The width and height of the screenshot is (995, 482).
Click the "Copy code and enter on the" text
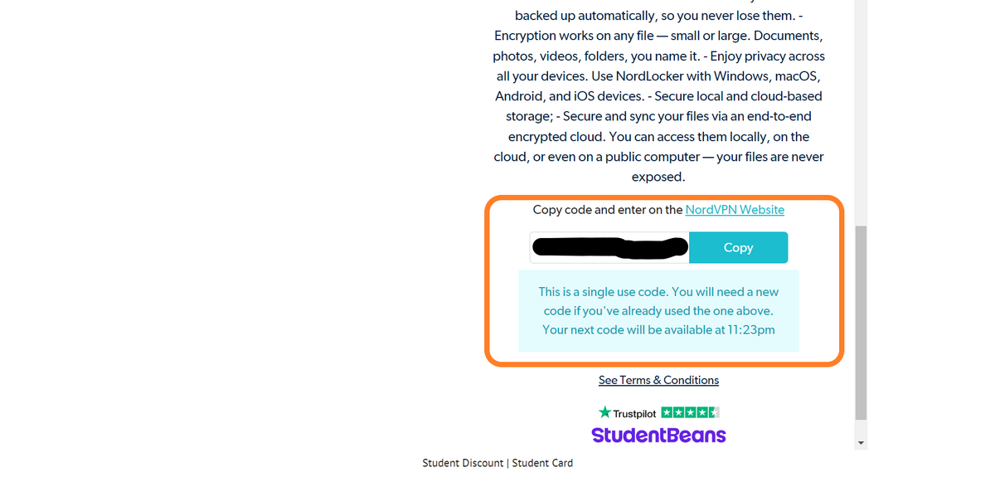608,210
